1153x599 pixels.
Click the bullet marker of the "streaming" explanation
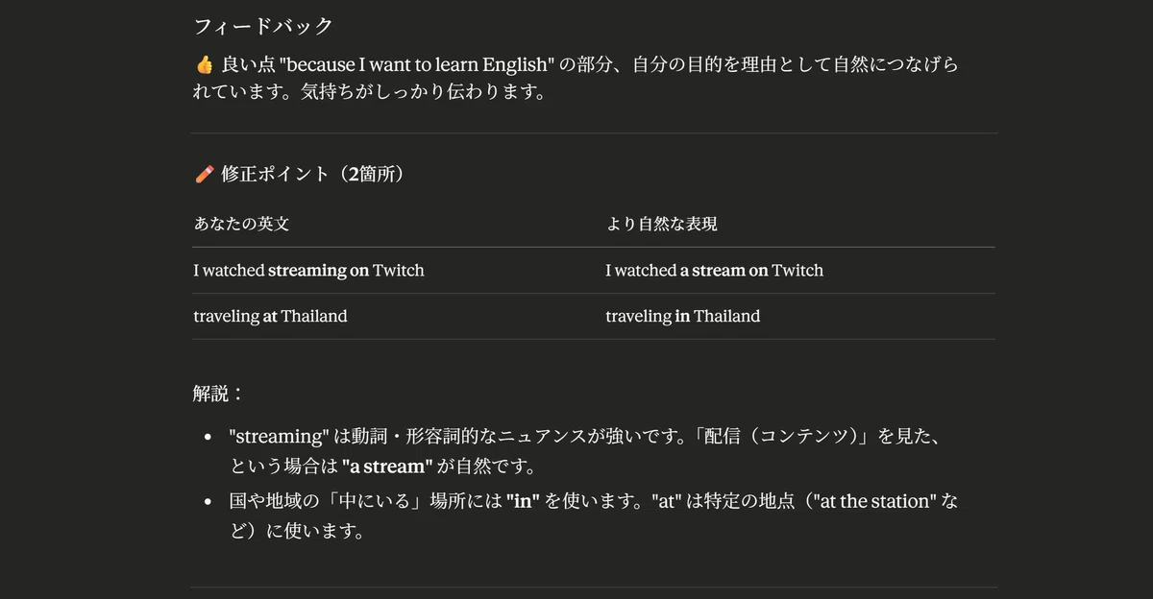click(208, 437)
